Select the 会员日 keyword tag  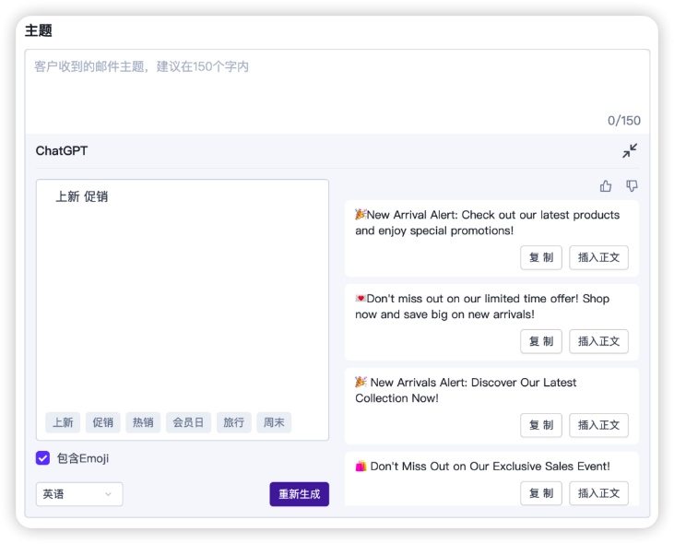tap(188, 422)
